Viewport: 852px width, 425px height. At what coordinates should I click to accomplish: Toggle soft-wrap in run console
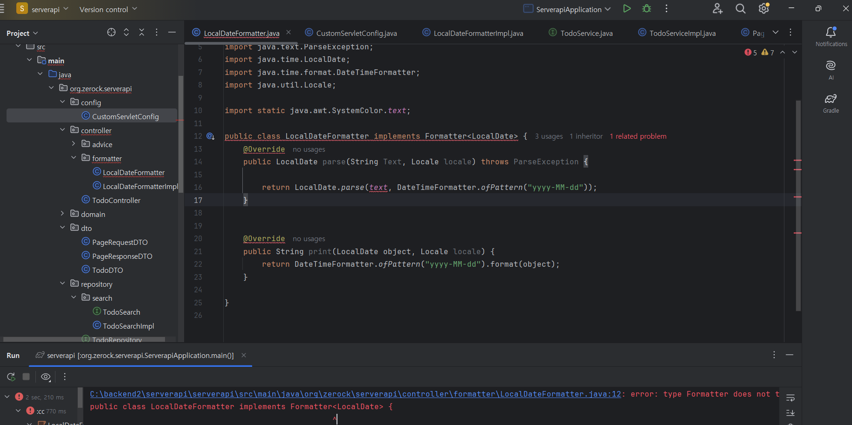click(x=790, y=398)
